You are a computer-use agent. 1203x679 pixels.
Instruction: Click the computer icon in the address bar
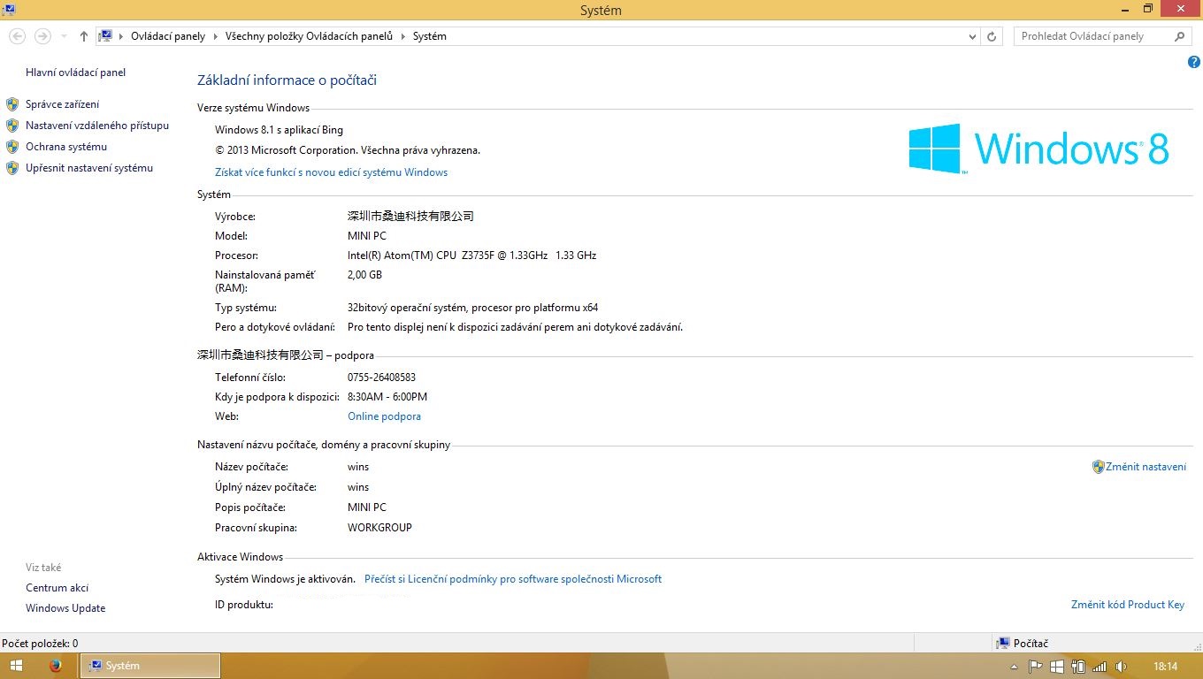[x=105, y=36]
